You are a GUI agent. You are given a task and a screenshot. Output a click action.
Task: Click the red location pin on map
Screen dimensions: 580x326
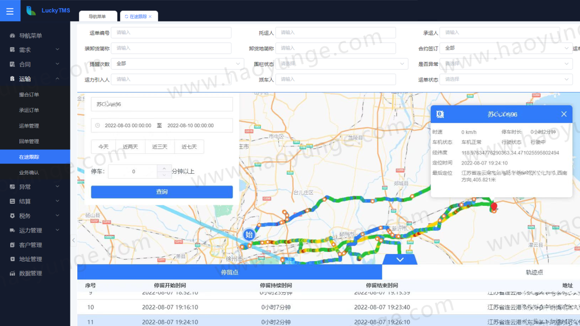tap(494, 207)
